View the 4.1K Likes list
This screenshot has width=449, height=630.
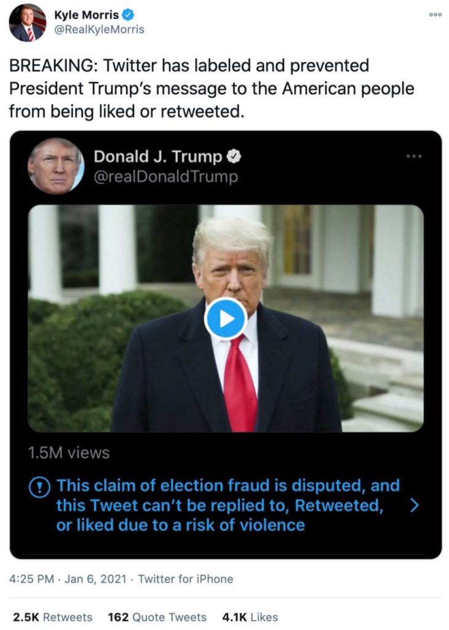click(x=250, y=617)
